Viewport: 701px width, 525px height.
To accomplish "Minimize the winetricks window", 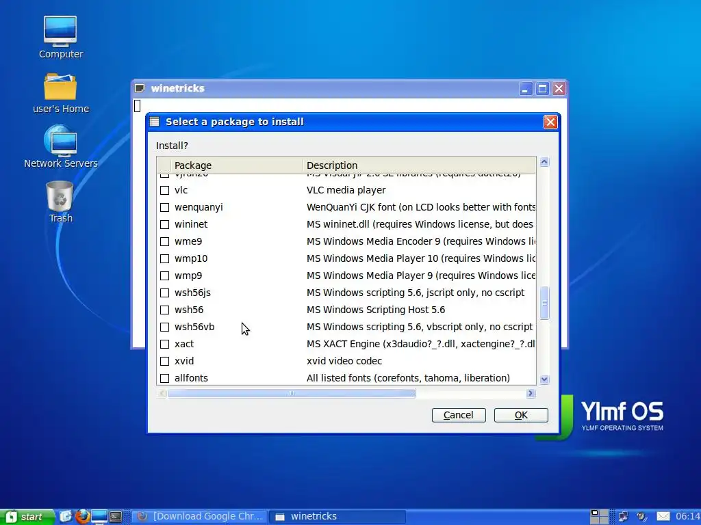I will click(525, 89).
